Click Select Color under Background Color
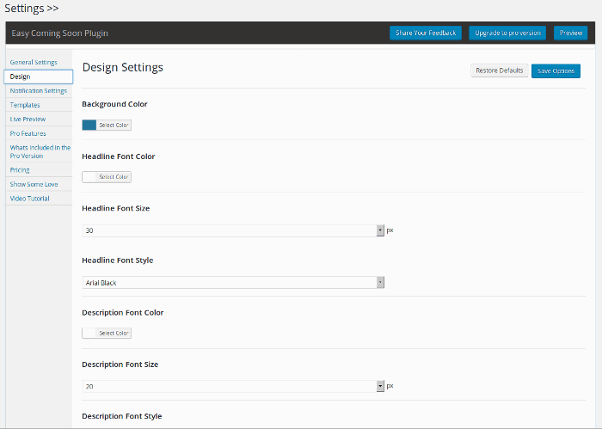This screenshot has height=429, width=602. [x=114, y=126]
